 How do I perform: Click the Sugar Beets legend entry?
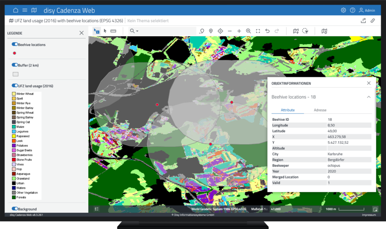pyautogui.click(x=22, y=150)
